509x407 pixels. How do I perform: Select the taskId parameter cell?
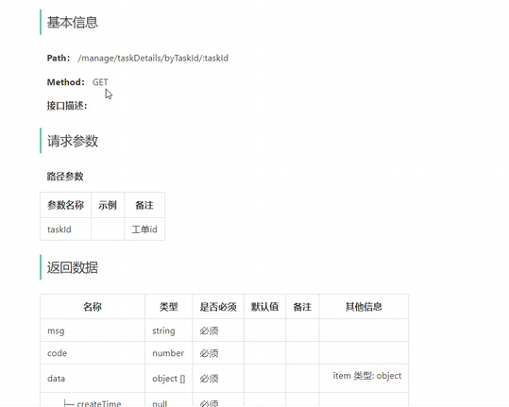coord(65,229)
